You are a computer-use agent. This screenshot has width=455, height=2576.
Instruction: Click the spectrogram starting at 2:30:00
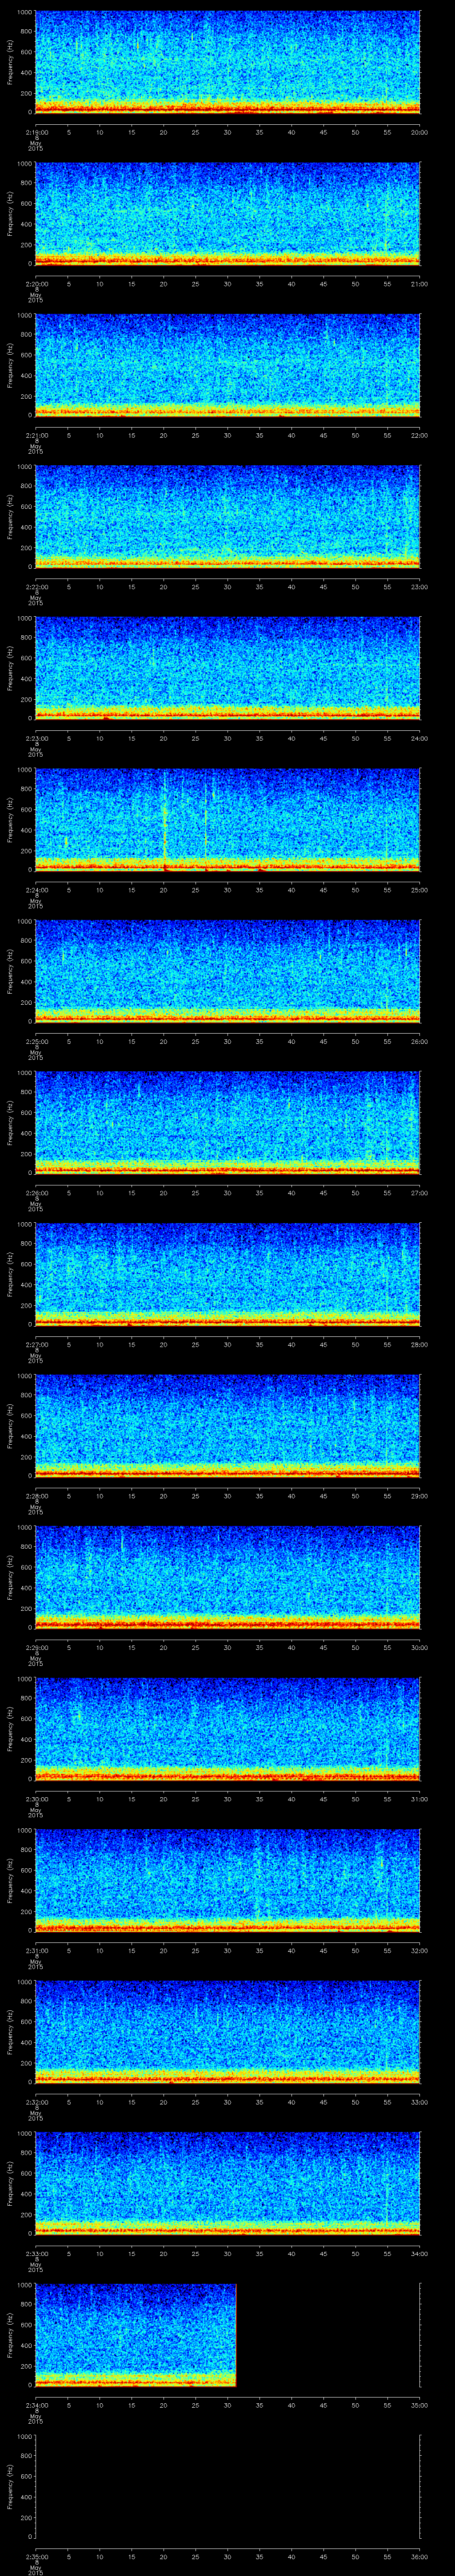tap(228, 1729)
